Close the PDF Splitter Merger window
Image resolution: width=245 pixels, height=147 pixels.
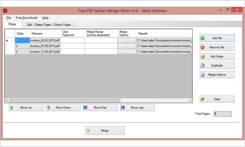click(x=237, y=10)
